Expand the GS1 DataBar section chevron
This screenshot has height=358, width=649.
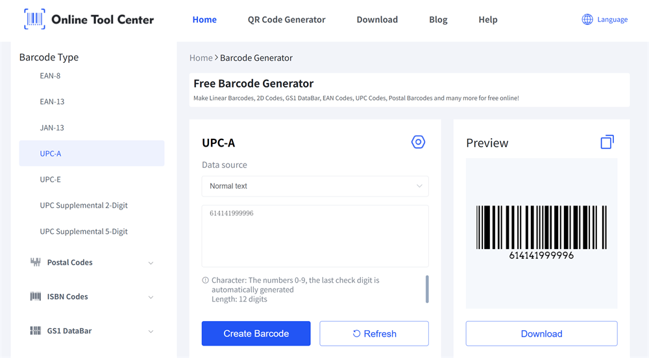(x=151, y=331)
